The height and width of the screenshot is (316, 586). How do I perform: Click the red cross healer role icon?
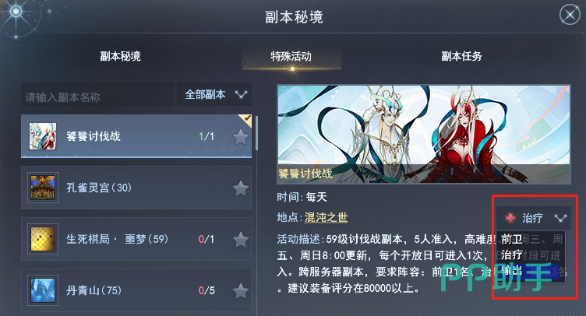[x=510, y=218]
